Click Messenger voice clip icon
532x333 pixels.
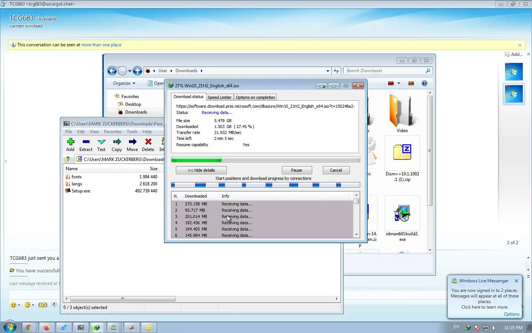pos(54,305)
